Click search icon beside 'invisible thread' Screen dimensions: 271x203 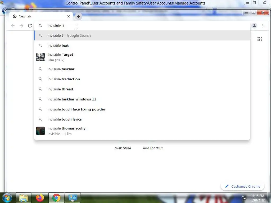pyautogui.click(x=40, y=89)
